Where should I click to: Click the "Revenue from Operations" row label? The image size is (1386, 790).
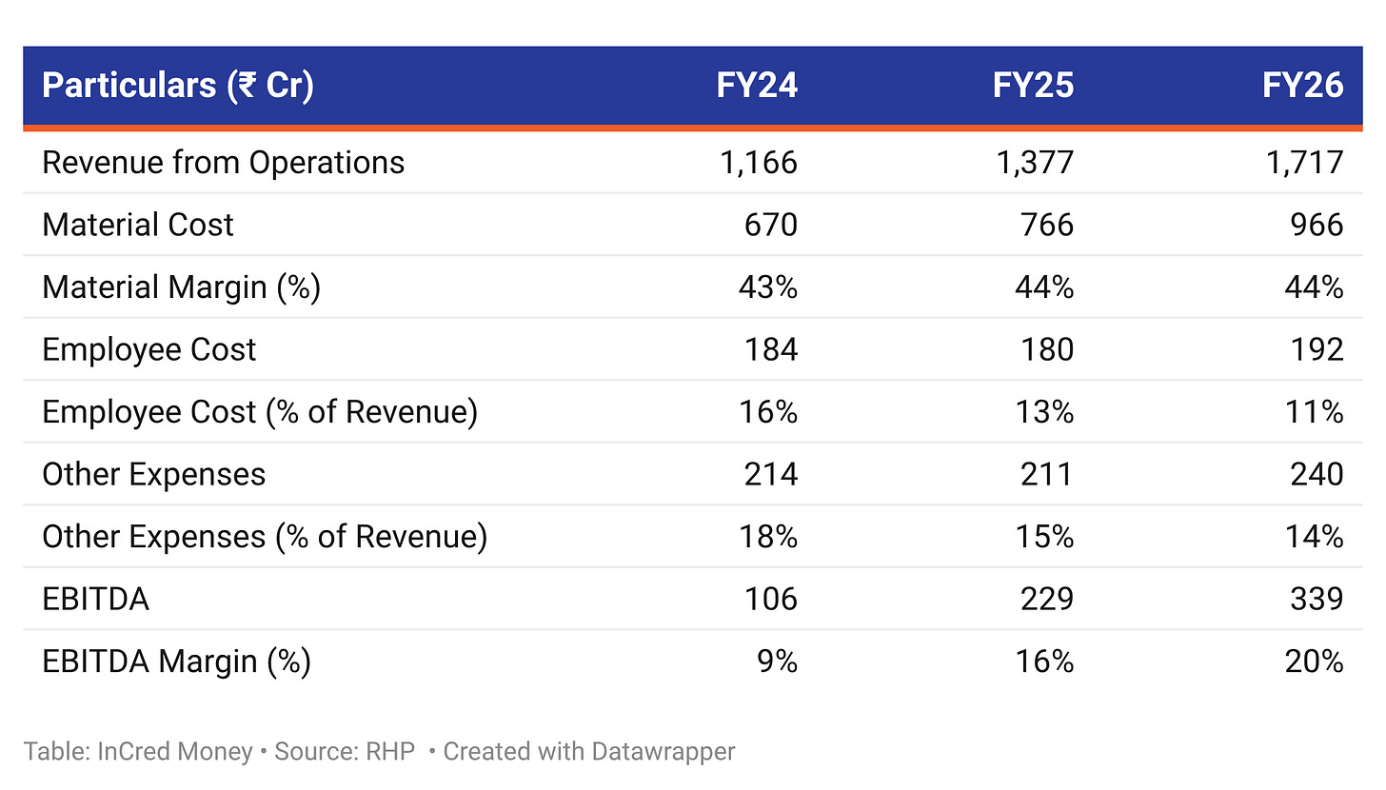pos(224,163)
